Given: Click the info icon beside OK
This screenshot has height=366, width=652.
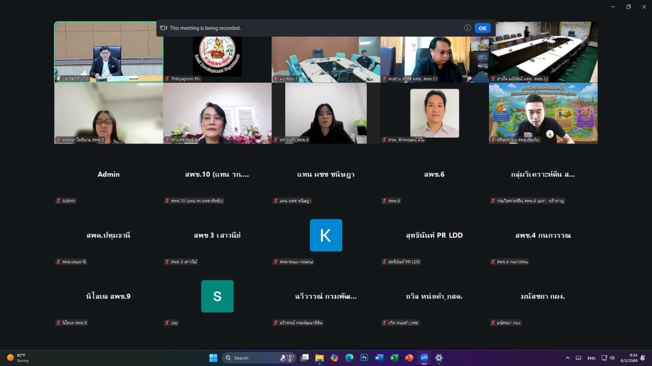Looking at the screenshot, I should pos(467,28).
